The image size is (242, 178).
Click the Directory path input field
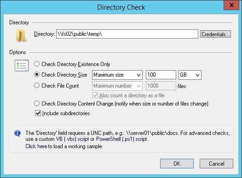tap(127, 34)
